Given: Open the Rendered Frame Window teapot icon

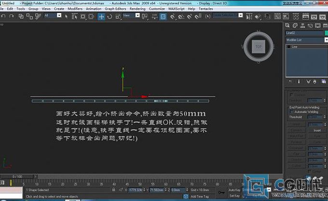Looking at the screenshot, I should pos(314,16).
